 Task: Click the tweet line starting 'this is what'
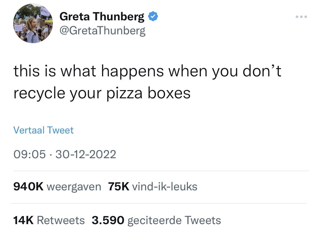[147, 71]
